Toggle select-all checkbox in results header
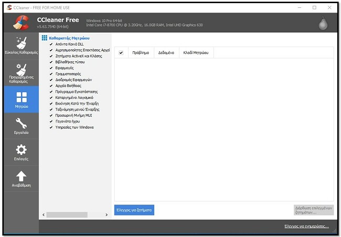The height and width of the screenshot is (237, 341). coord(121,53)
